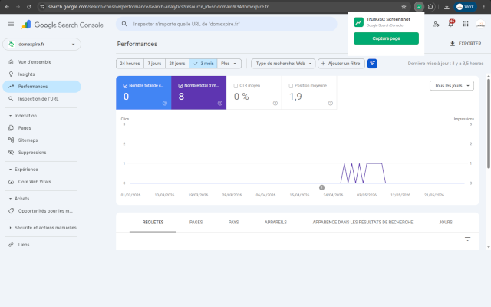
Task: Open the account profile avatar
Action: 480,24
